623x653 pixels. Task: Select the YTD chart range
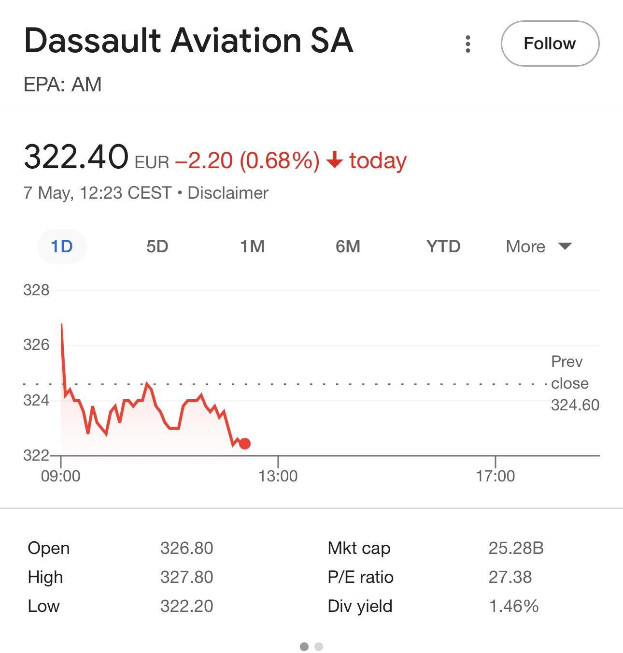[443, 247]
